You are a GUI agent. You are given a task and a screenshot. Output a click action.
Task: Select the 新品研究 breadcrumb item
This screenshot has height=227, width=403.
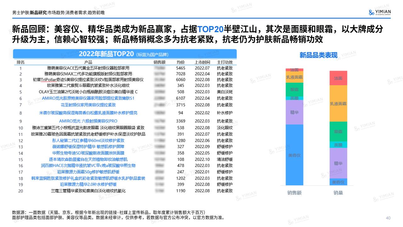pyautogui.click(x=38, y=13)
